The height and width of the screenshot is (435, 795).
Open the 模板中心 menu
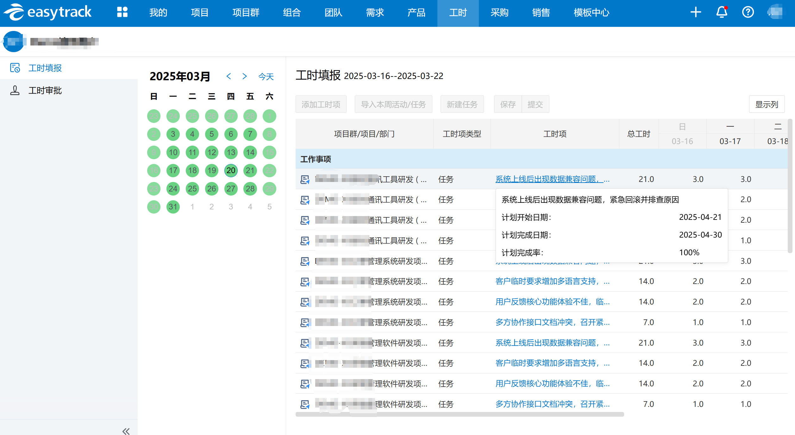click(591, 13)
